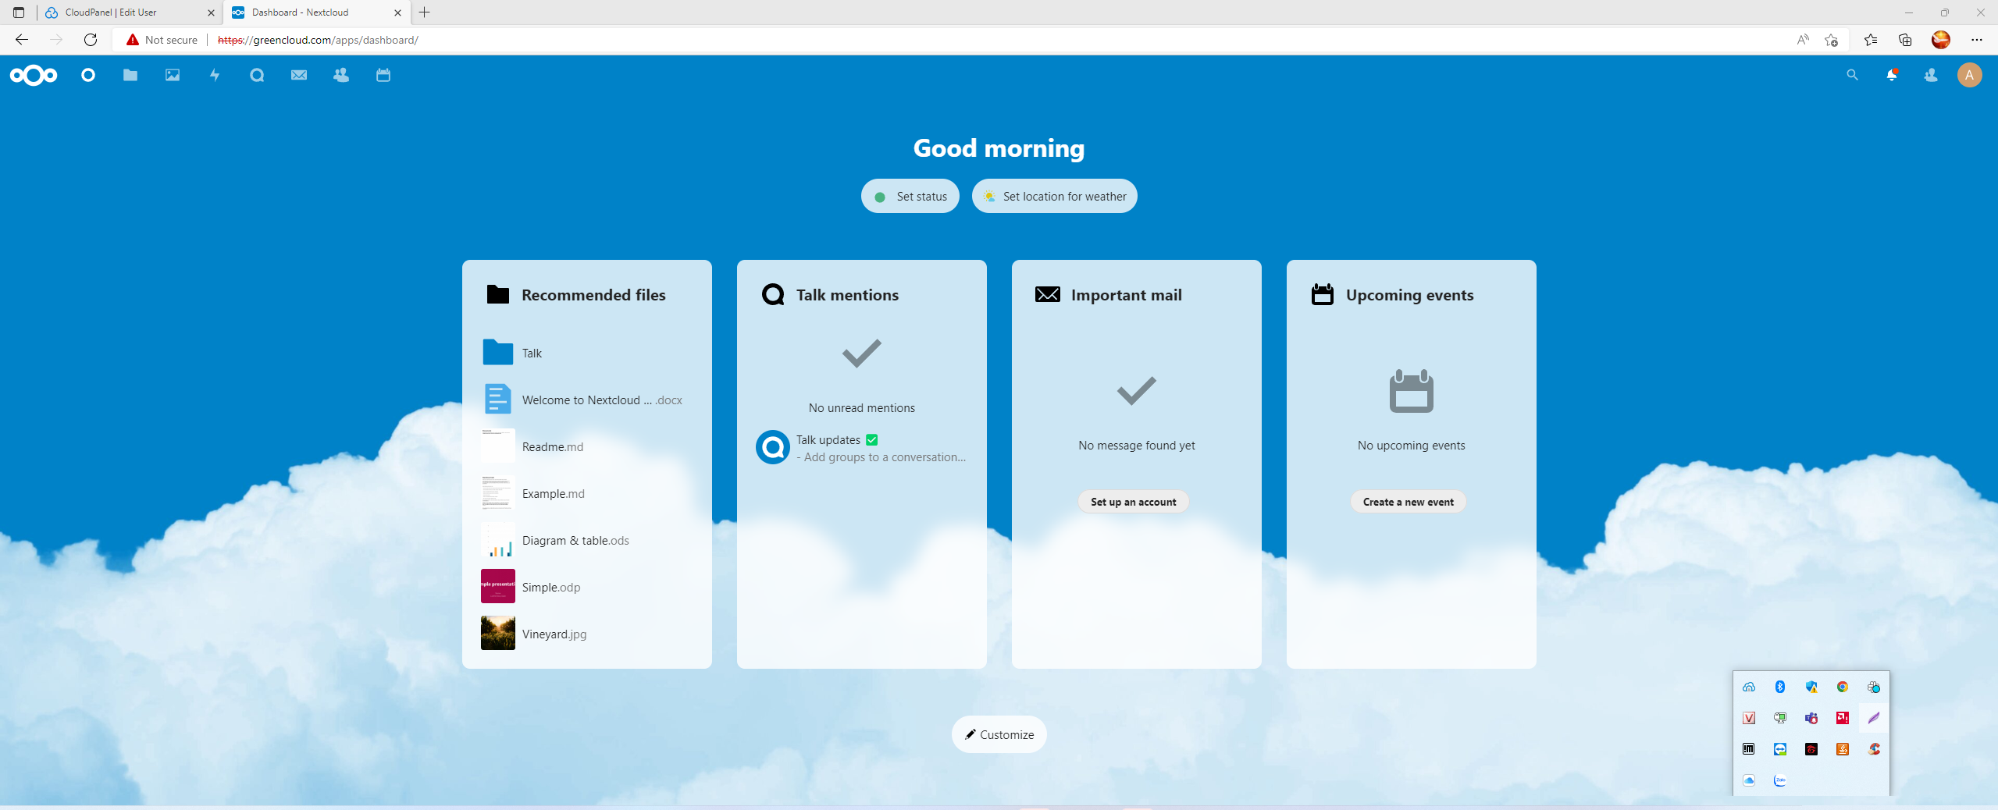Open the Photos app icon
The image size is (1998, 810).
pyautogui.click(x=173, y=75)
